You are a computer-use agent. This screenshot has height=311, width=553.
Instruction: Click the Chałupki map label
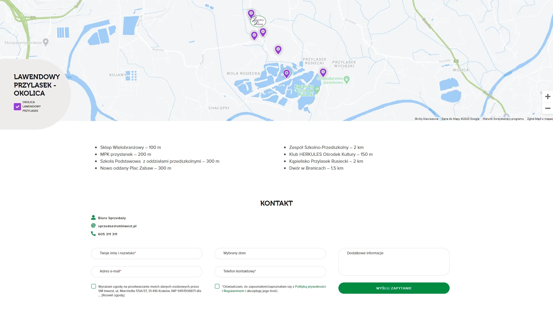219,108
